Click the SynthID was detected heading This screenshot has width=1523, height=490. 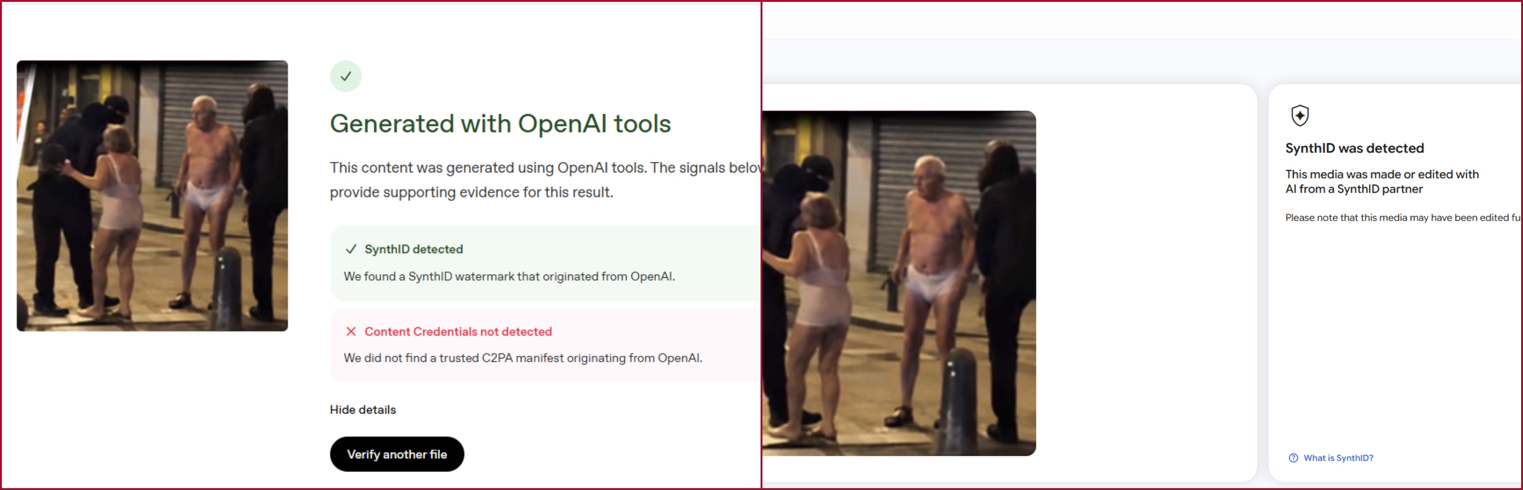coord(1354,148)
